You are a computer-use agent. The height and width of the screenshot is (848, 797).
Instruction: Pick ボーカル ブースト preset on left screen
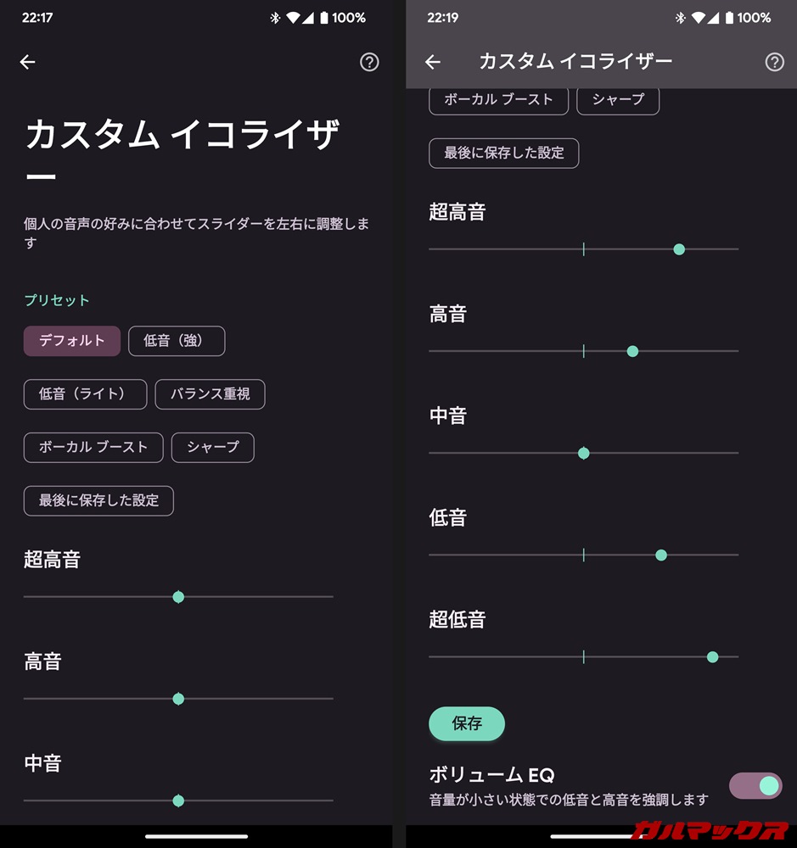[x=93, y=447]
